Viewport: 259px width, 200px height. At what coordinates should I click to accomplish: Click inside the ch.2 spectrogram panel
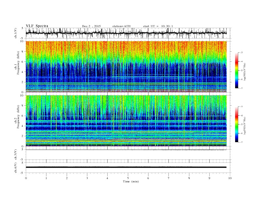126,121
